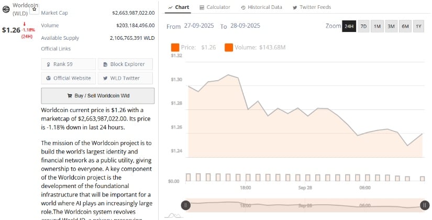432x220 pixels.
Task: Set chart zoom to 7D
Action: (363, 26)
